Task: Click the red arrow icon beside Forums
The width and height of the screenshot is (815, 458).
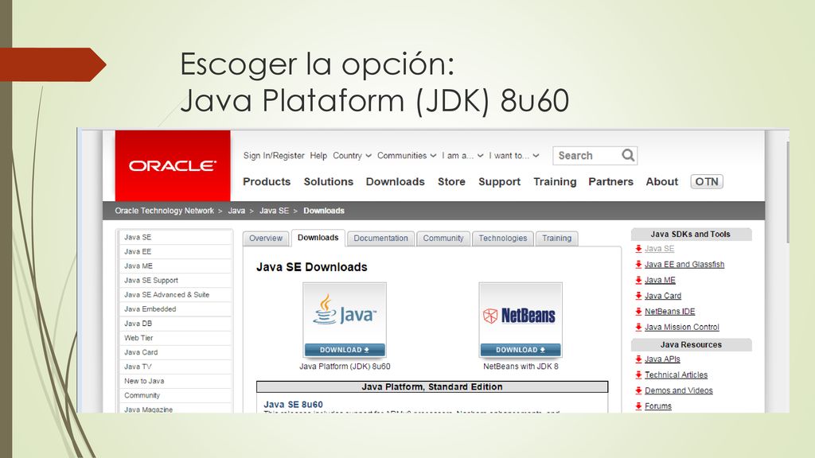Action: point(638,406)
